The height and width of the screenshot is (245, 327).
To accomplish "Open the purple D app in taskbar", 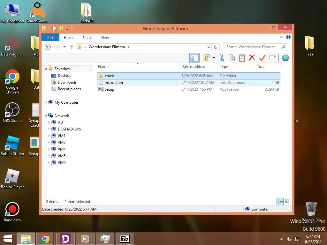I will [x=65, y=239].
